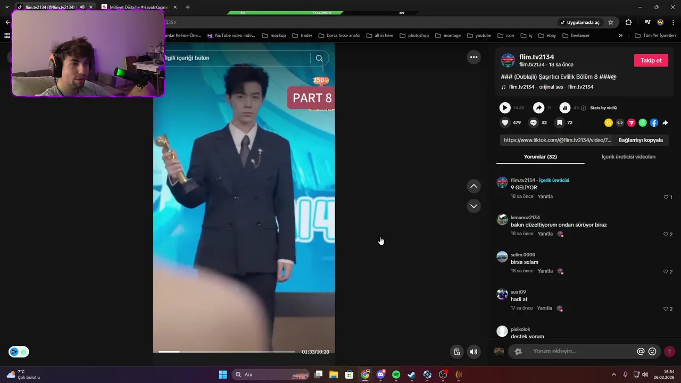Bookmark this page with the star icon

coord(611,22)
